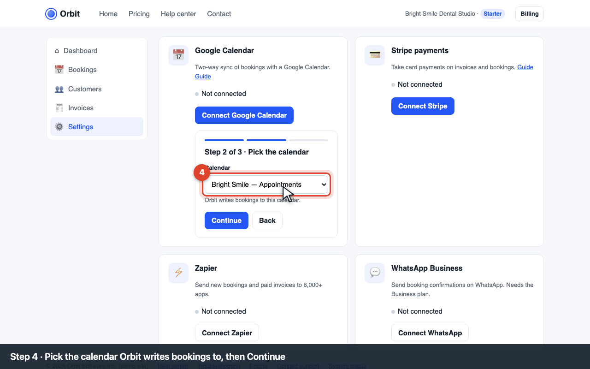Open the Guide link in Stripe payments
This screenshot has height=369, width=590.
click(x=525, y=67)
